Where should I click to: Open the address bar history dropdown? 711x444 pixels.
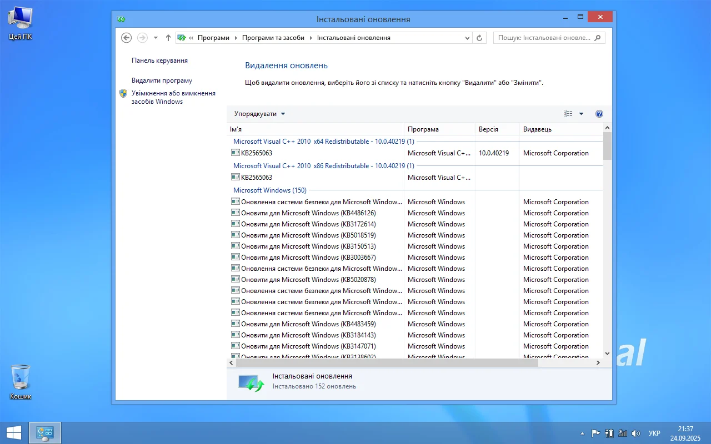coord(467,38)
